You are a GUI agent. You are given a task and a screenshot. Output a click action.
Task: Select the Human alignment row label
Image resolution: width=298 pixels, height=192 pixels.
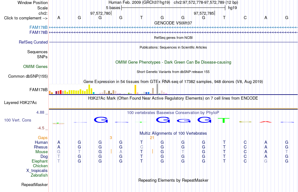[41, 142]
